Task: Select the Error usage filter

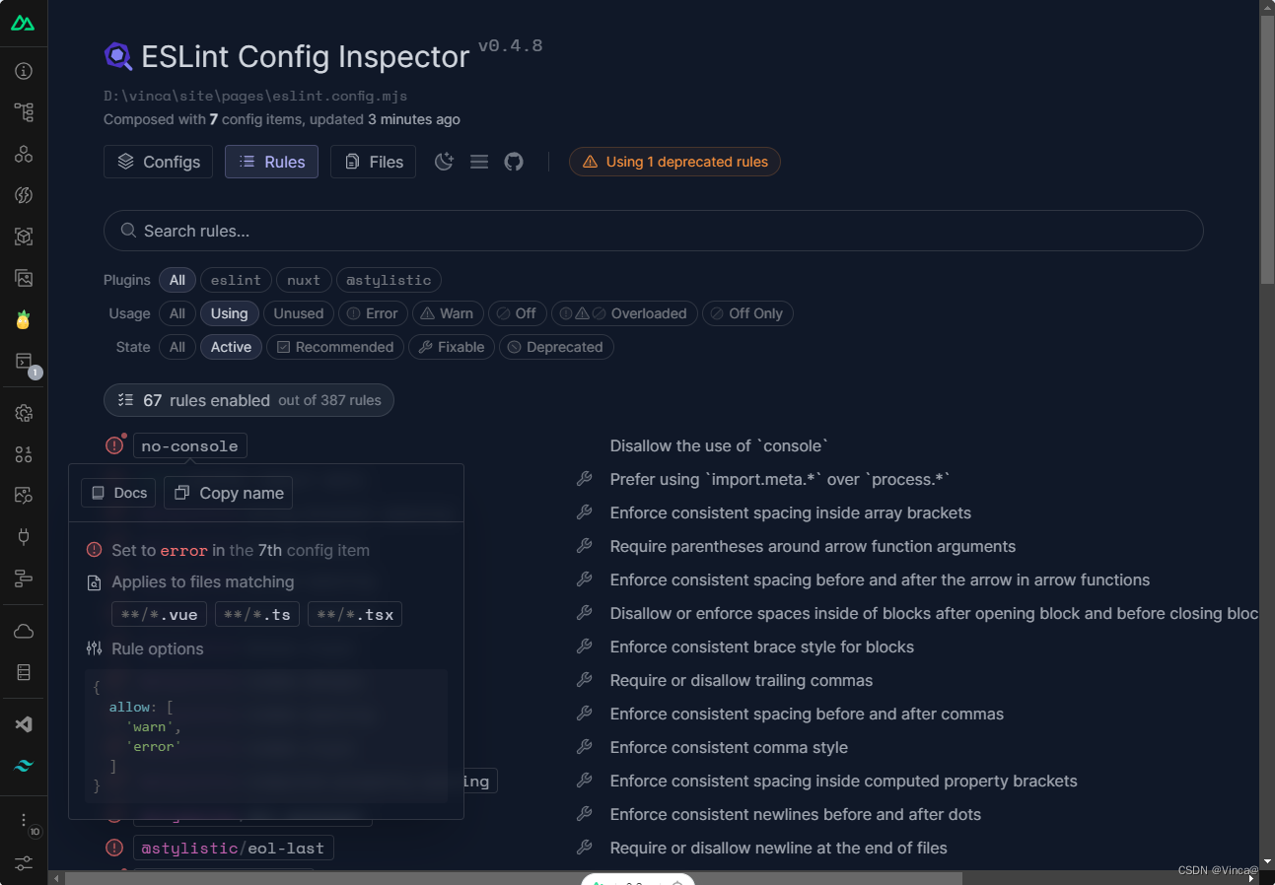Action: pos(373,313)
